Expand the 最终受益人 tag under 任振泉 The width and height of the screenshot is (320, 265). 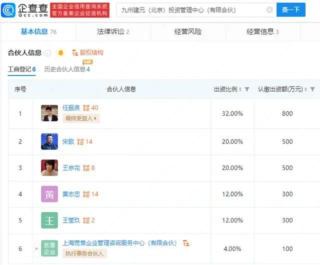(81, 118)
